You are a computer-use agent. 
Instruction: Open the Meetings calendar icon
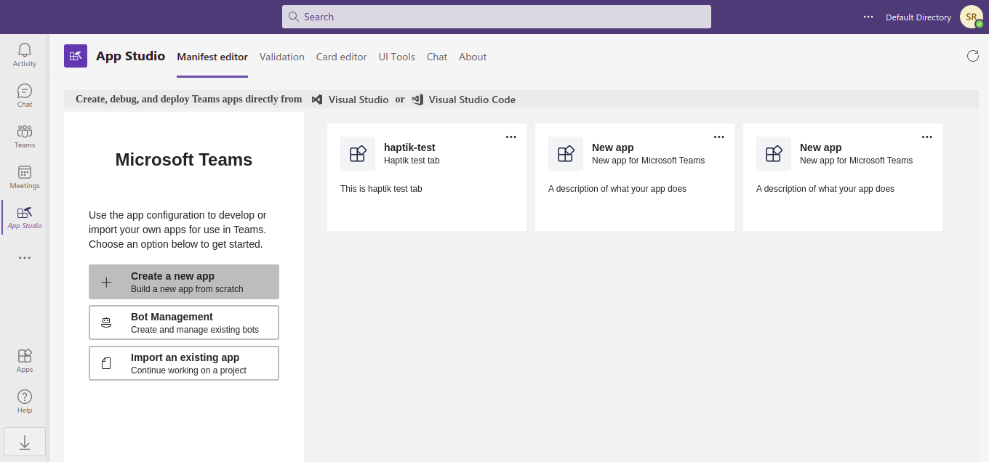[x=25, y=171]
